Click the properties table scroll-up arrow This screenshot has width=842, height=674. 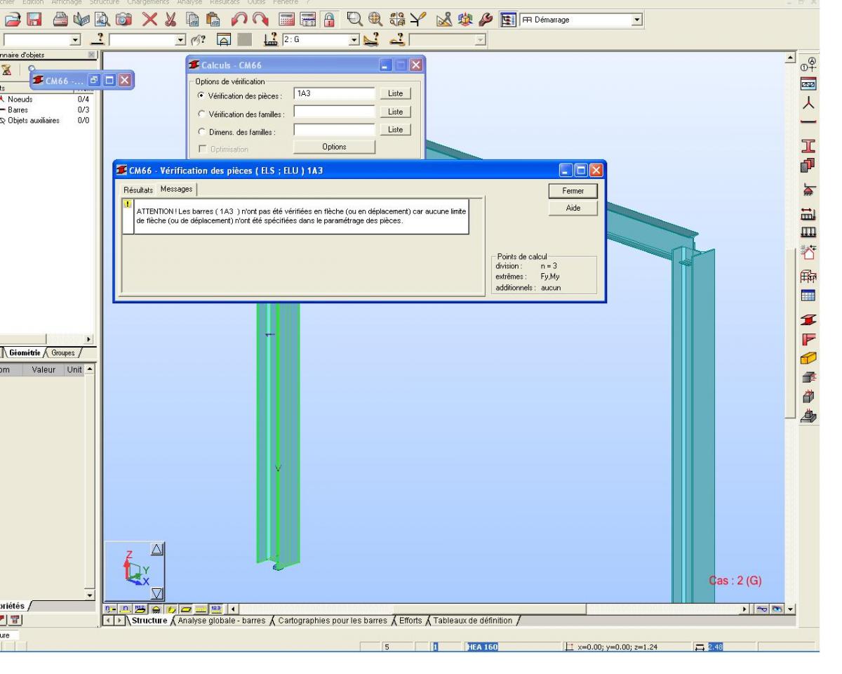(89, 370)
